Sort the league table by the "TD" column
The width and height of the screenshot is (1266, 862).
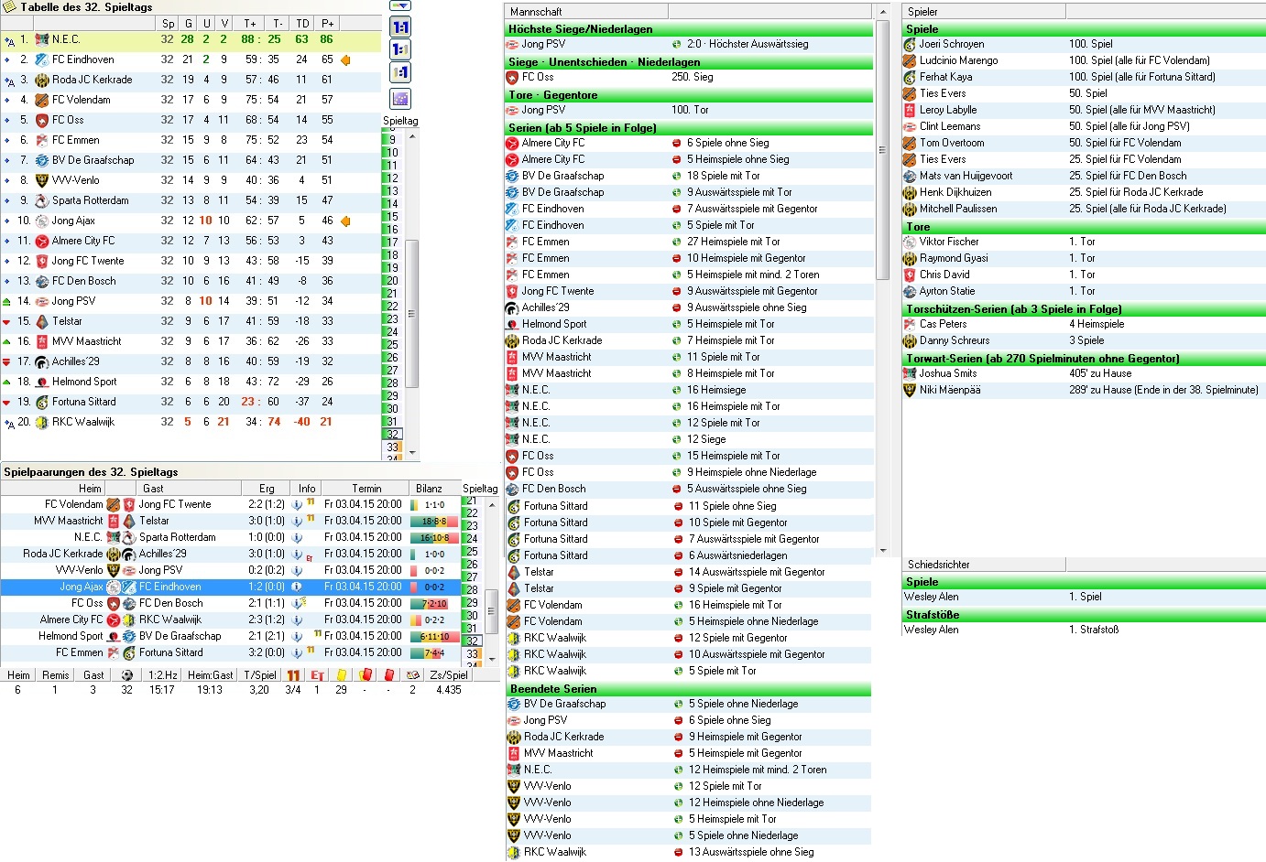(302, 24)
